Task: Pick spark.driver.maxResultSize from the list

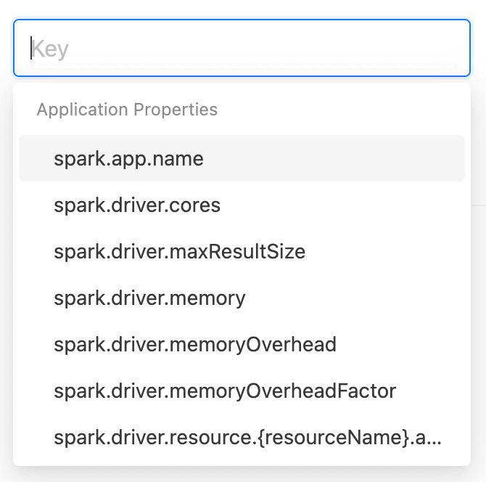Action: pyautogui.click(x=242, y=251)
